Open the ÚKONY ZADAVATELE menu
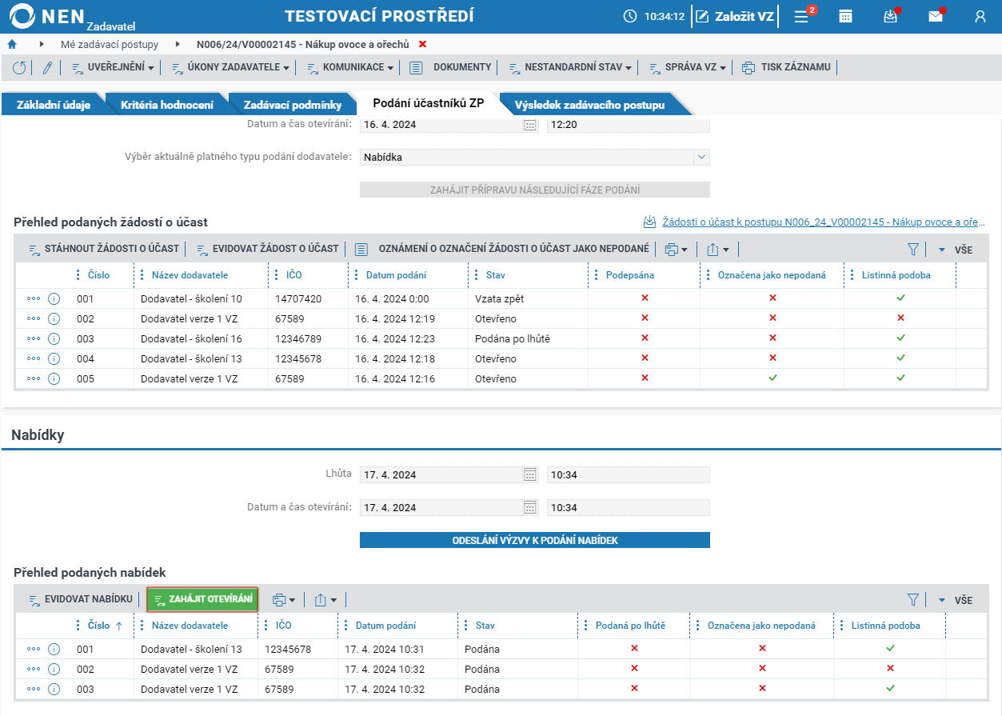The width and height of the screenshot is (1002, 716). (x=231, y=67)
